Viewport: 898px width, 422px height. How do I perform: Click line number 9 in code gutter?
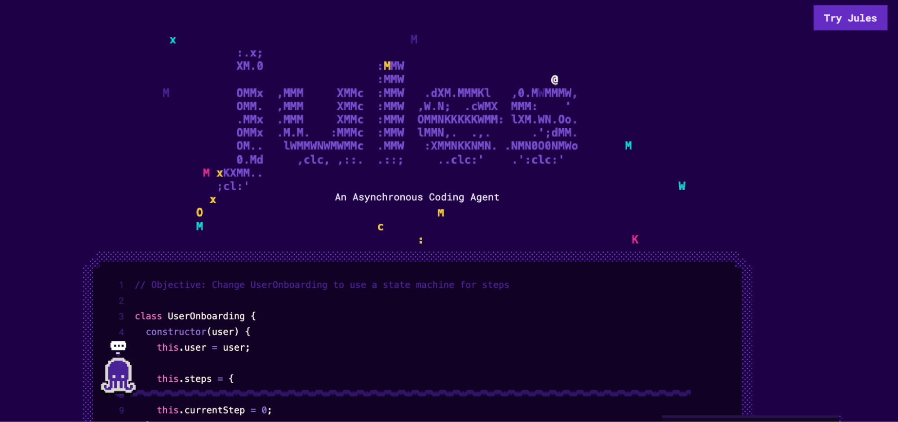[121, 410]
